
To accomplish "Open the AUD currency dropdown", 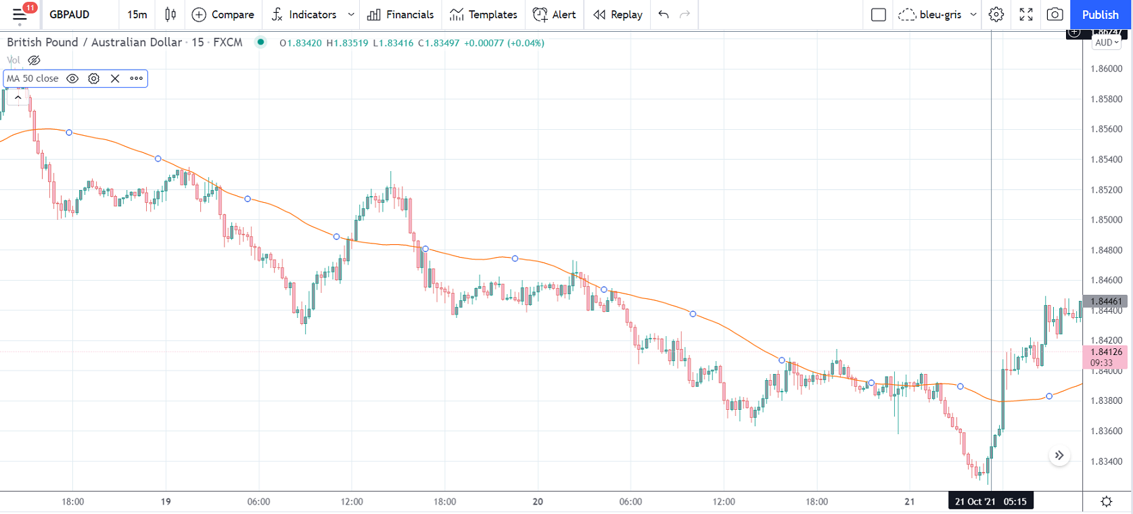I will (x=1107, y=43).
